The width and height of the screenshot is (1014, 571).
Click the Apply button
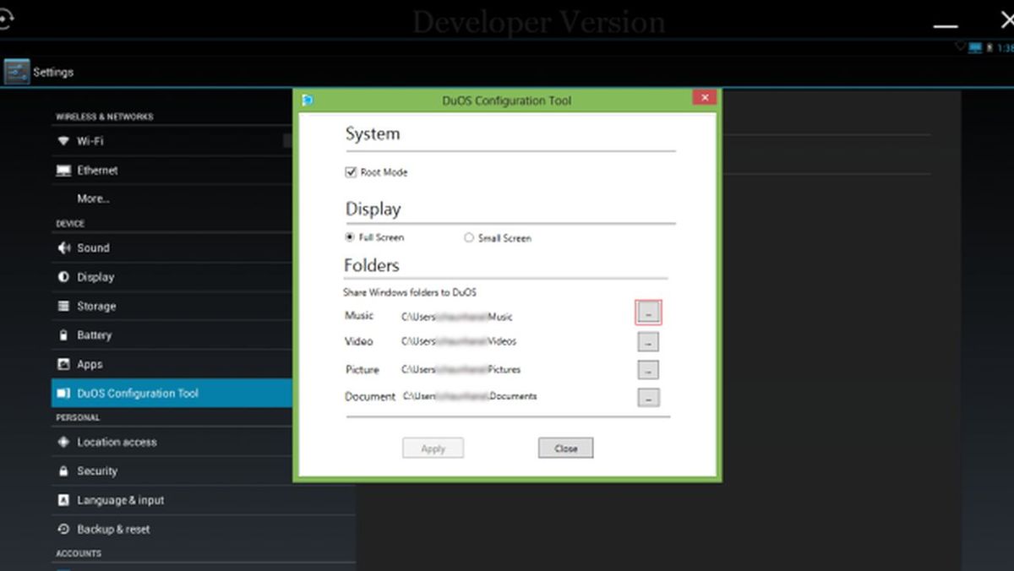click(433, 448)
